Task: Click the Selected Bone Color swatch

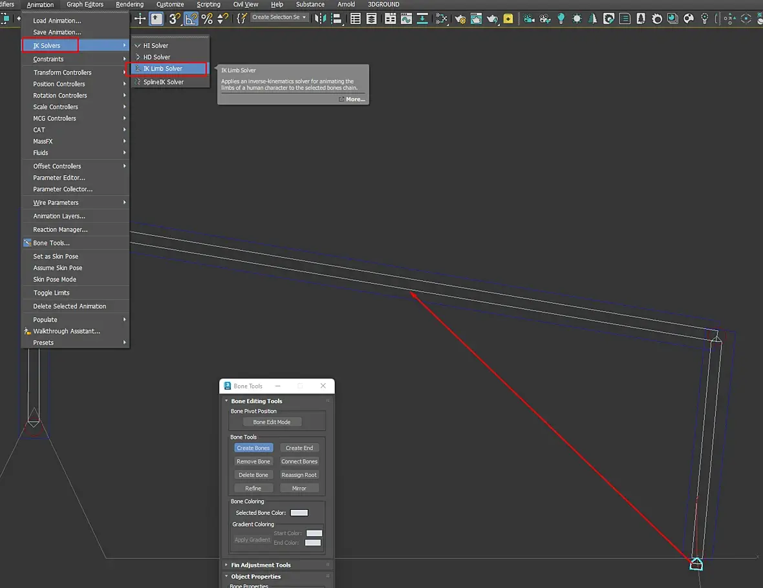Action: (x=299, y=513)
